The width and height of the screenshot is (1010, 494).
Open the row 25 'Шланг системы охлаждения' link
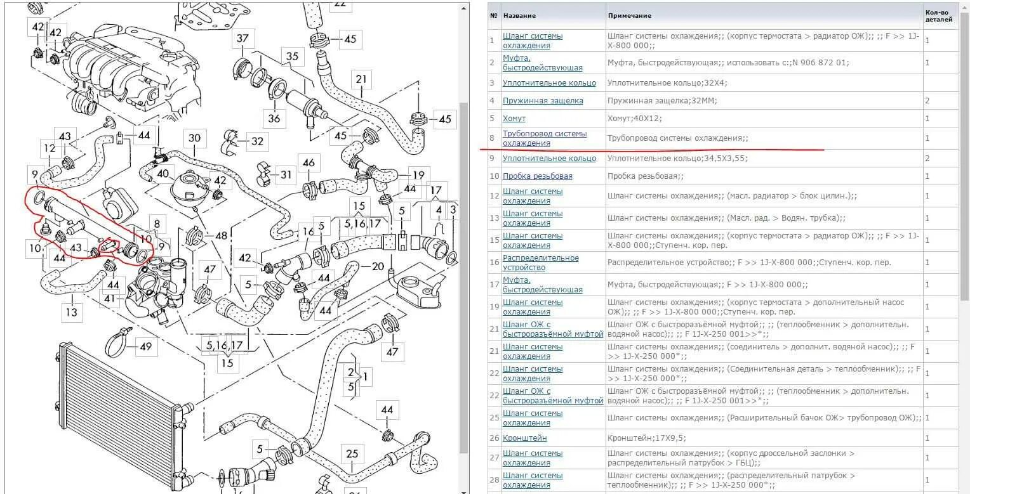pyautogui.click(x=533, y=418)
